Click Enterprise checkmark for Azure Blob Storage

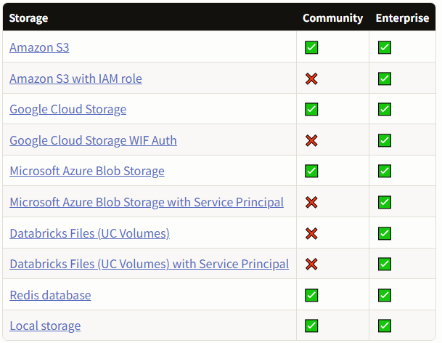tap(385, 171)
